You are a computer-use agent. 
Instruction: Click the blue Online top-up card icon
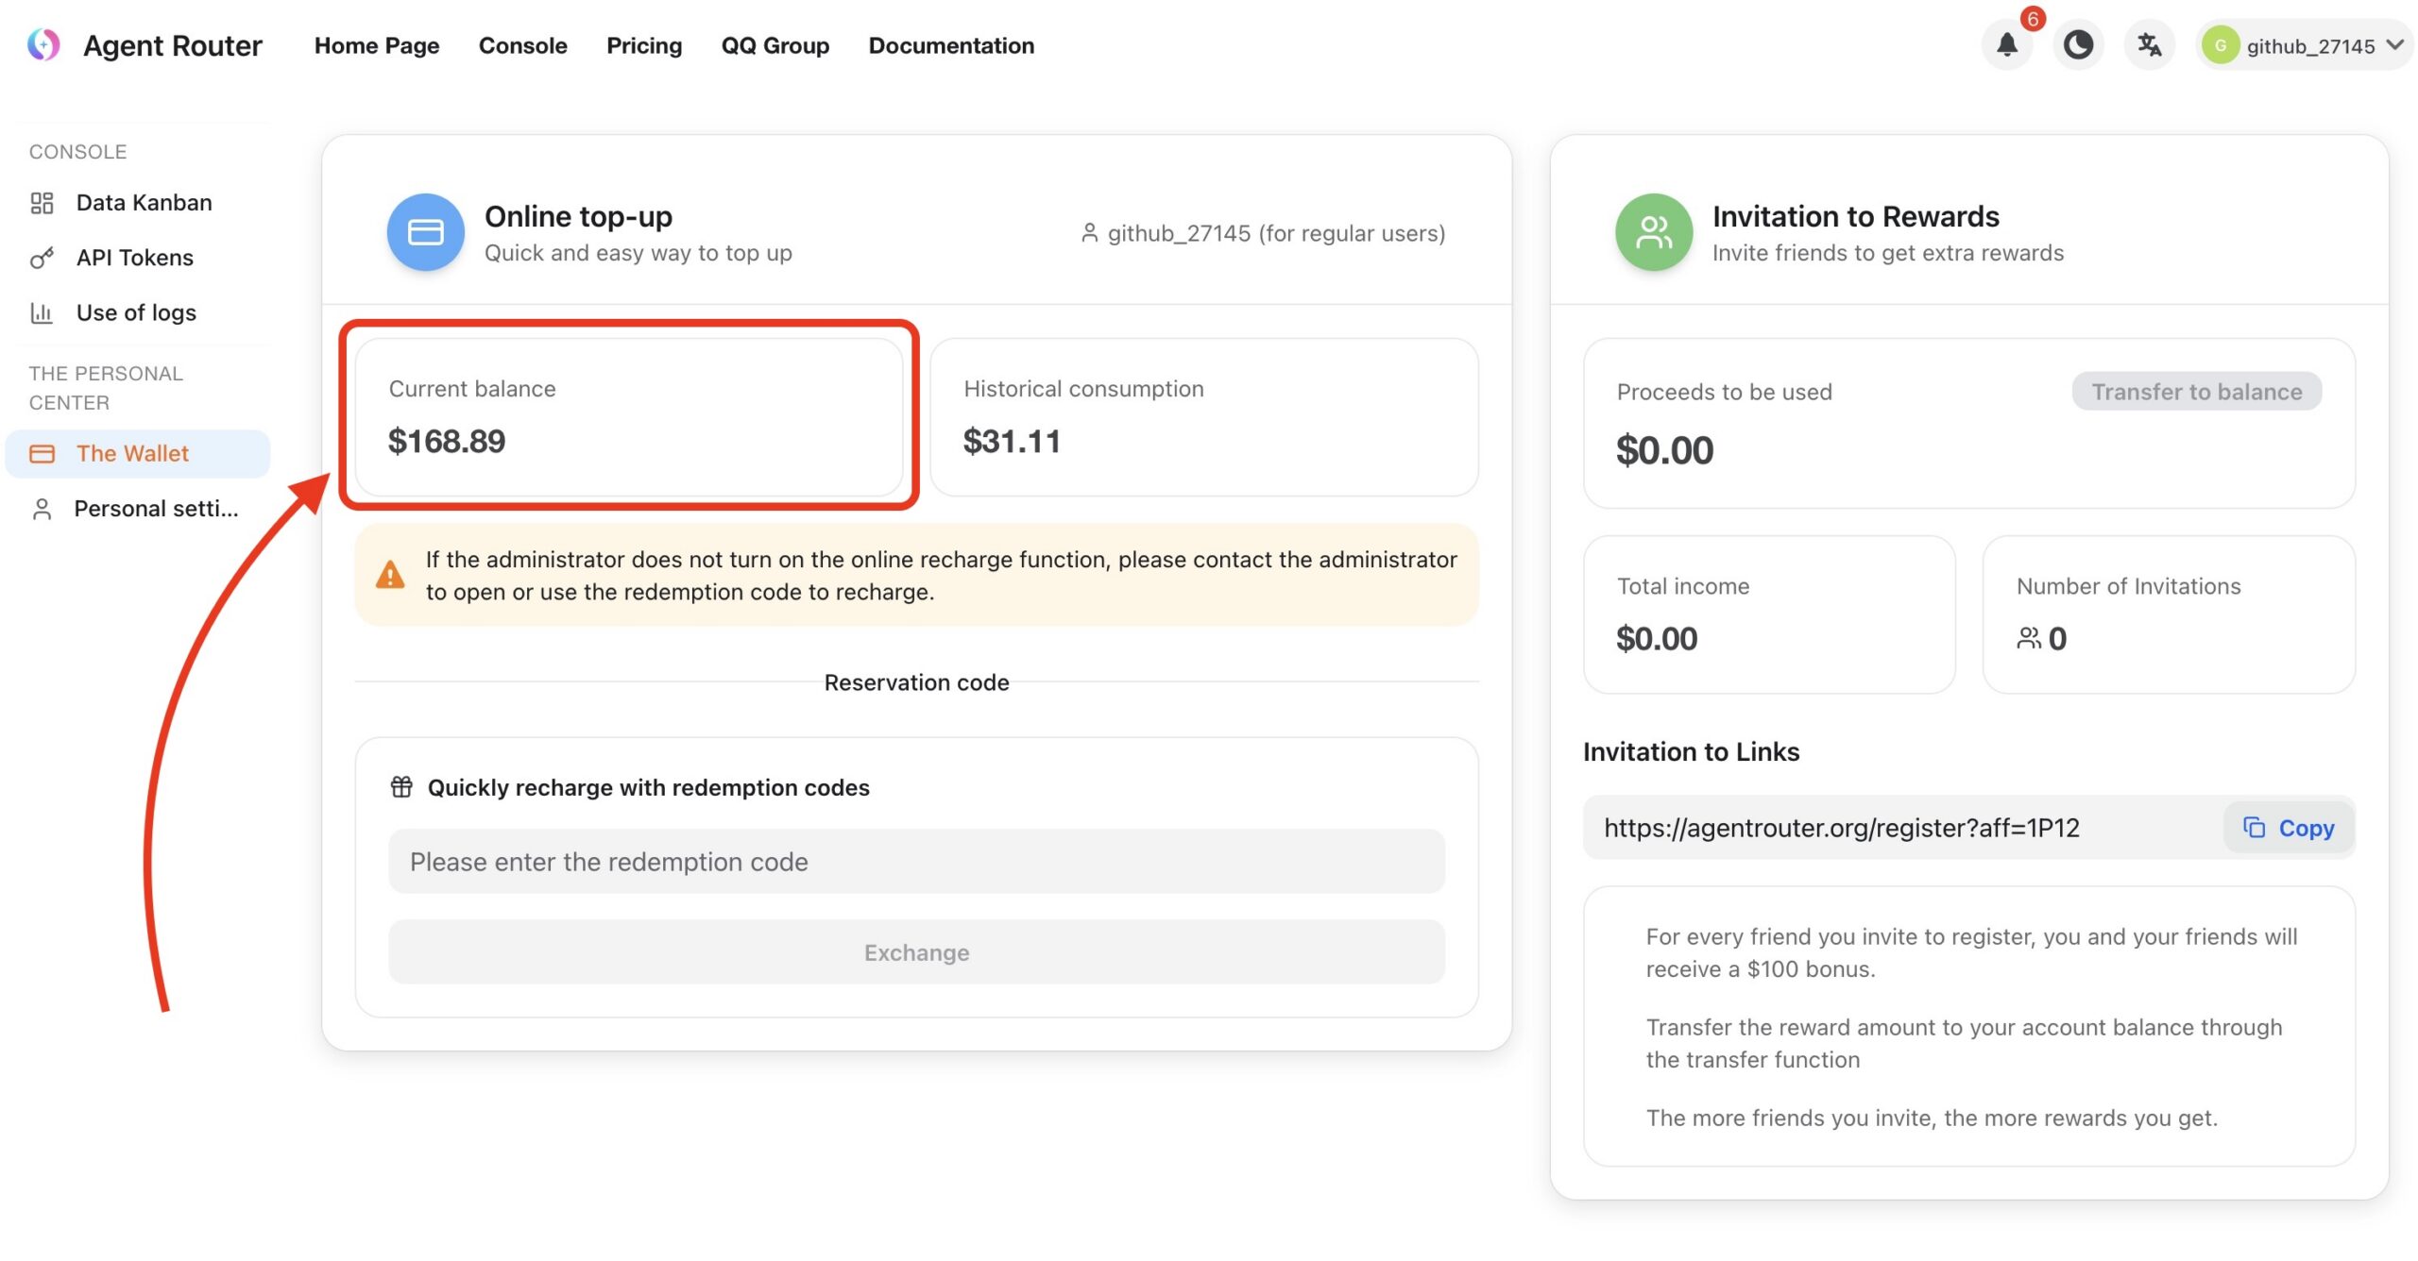425,232
